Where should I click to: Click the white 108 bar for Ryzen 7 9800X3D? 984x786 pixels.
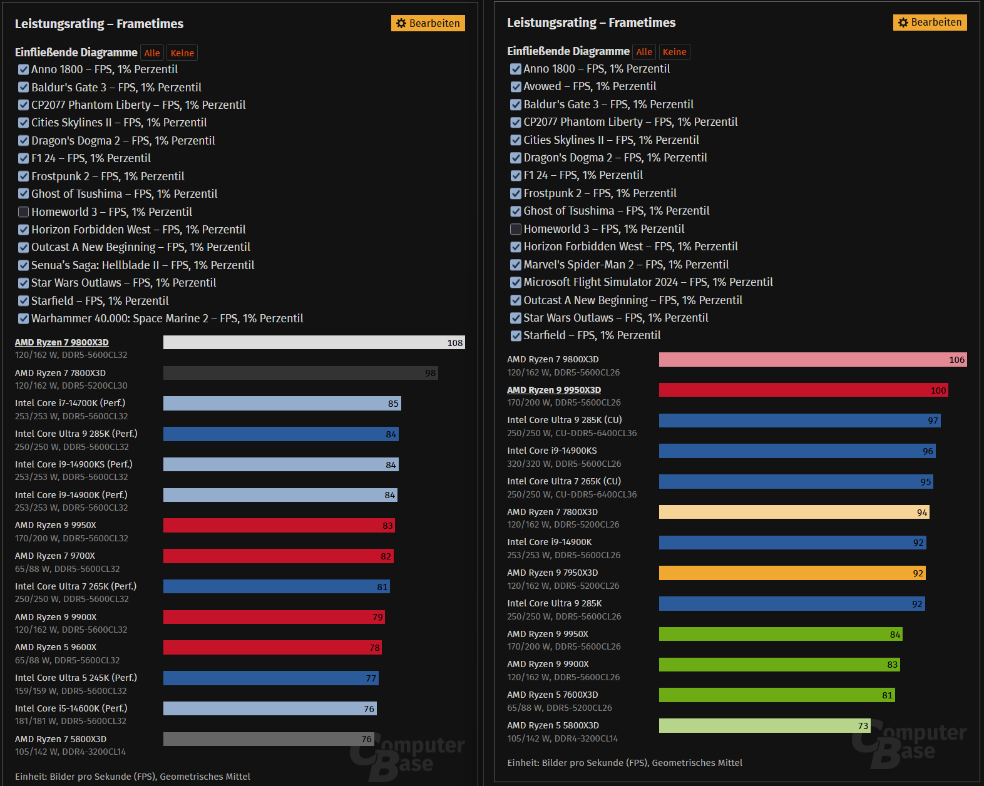coord(314,342)
